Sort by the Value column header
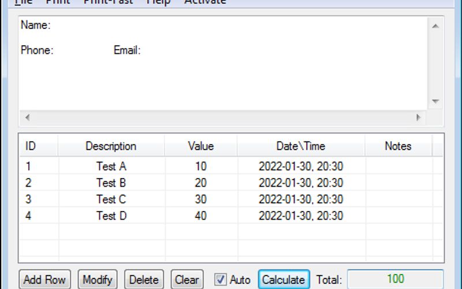The image size is (462, 289). coord(200,146)
